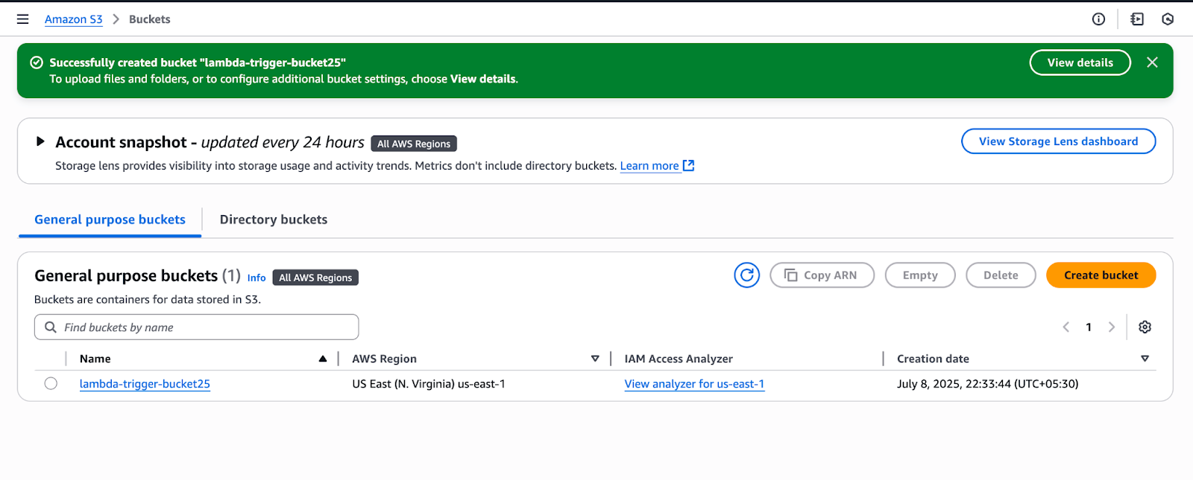Focus the Find buckets by name field
The image size is (1193, 480).
(x=197, y=327)
